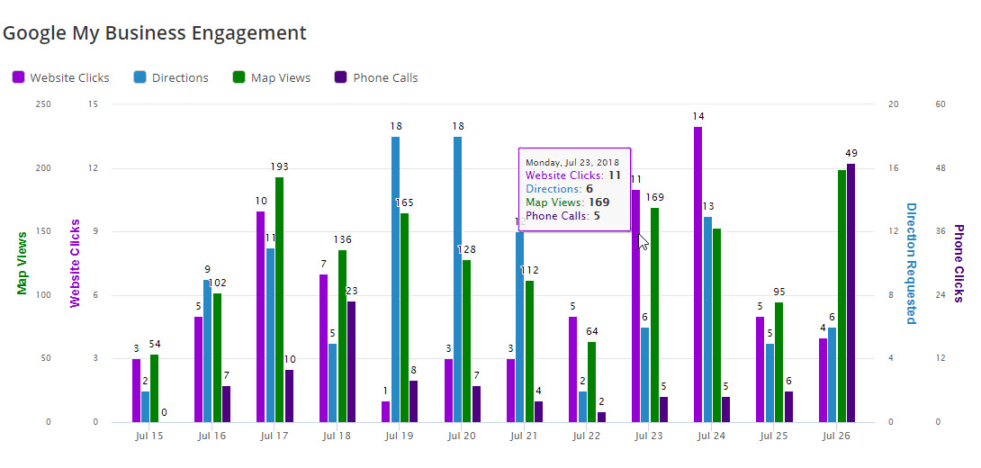Click the Direction Requested right axis title
This screenshot has width=981, height=468.
click(x=911, y=263)
